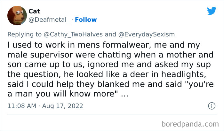This screenshot has width=224, height=131.
Task: Click the Twitter bird logo
Action: [x=212, y=11]
